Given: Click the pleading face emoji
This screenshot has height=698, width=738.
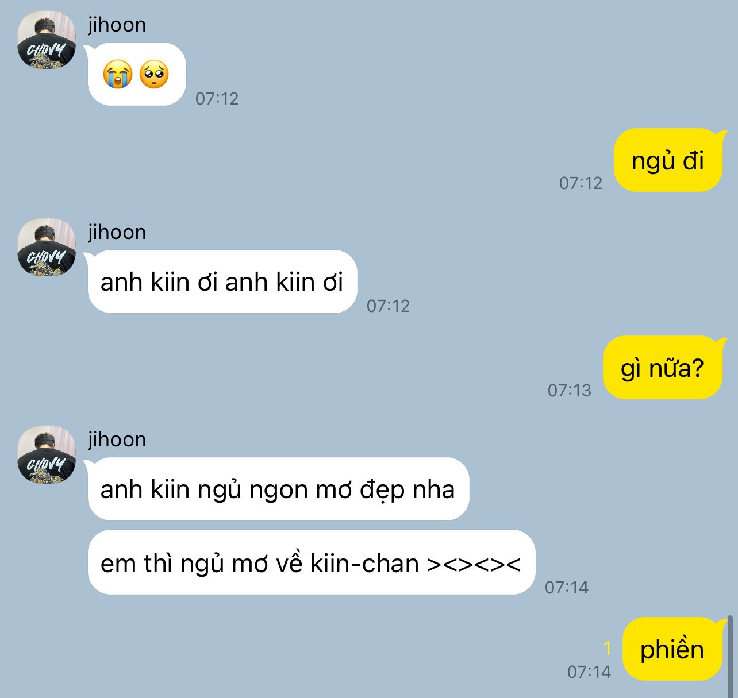Looking at the screenshot, I should point(154,75).
